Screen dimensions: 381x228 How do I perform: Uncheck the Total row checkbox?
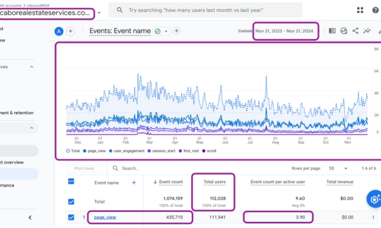pos(71,201)
